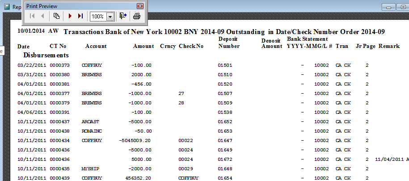Click deposit number 01520
The height and width of the screenshot is (181, 409).
point(225,84)
